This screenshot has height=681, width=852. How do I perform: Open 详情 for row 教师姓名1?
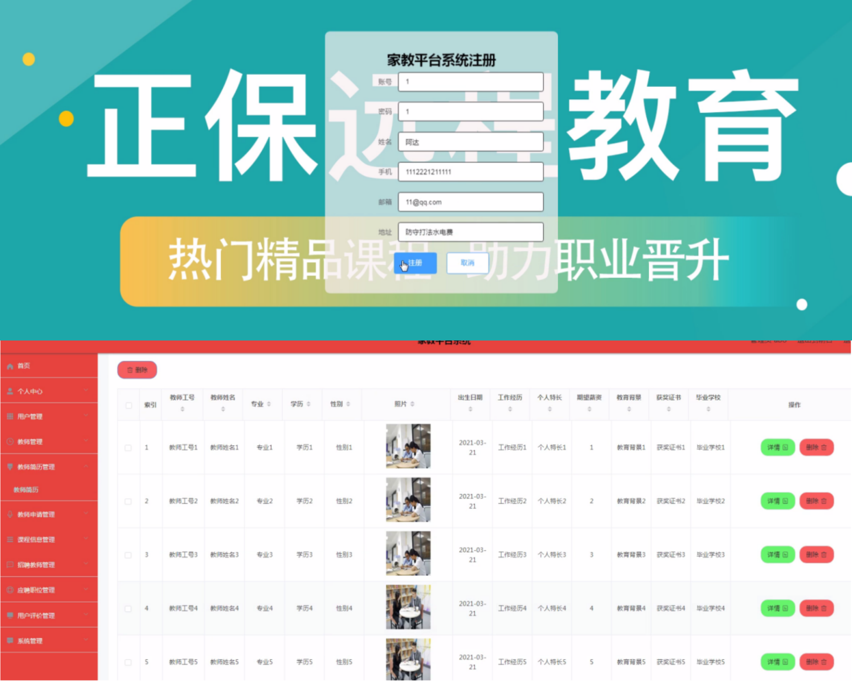tap(778, 447)
